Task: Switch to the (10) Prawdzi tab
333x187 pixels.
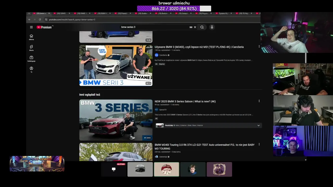Action: (122, 13)
